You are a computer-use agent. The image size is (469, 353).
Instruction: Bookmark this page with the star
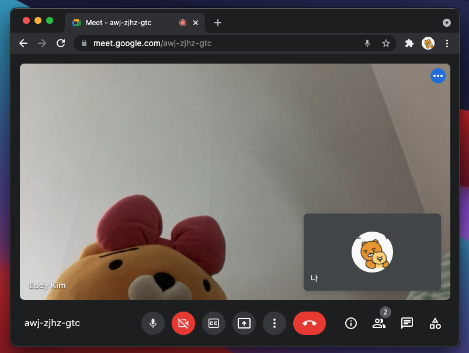[386, 43]
